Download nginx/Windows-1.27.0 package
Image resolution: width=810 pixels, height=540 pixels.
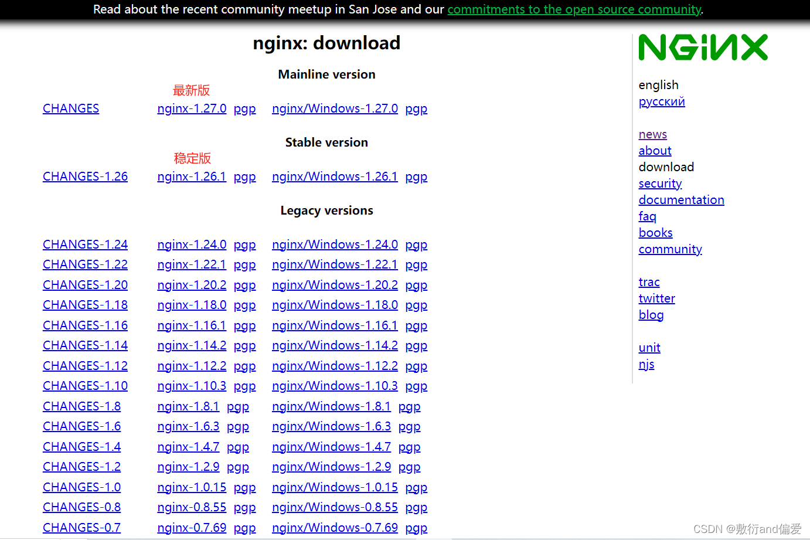click(x=335, y=108)
